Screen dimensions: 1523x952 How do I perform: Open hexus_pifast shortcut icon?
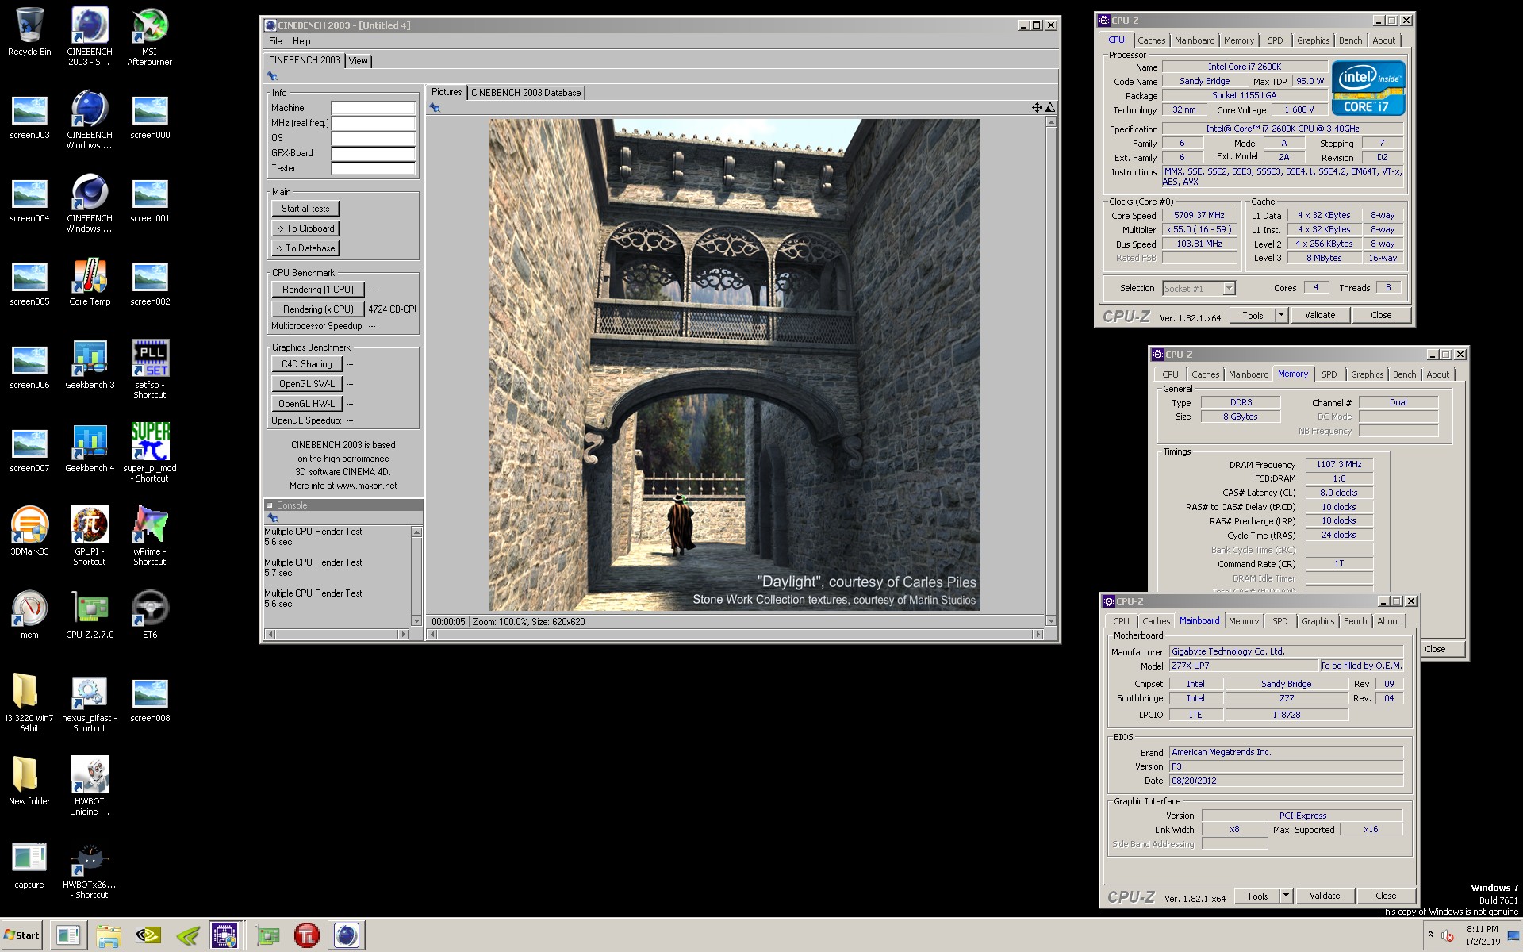[x=90, y=703]
